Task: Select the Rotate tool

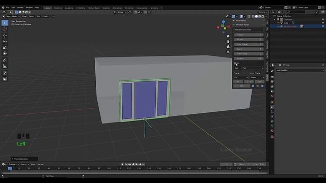Action: [5, 42]
